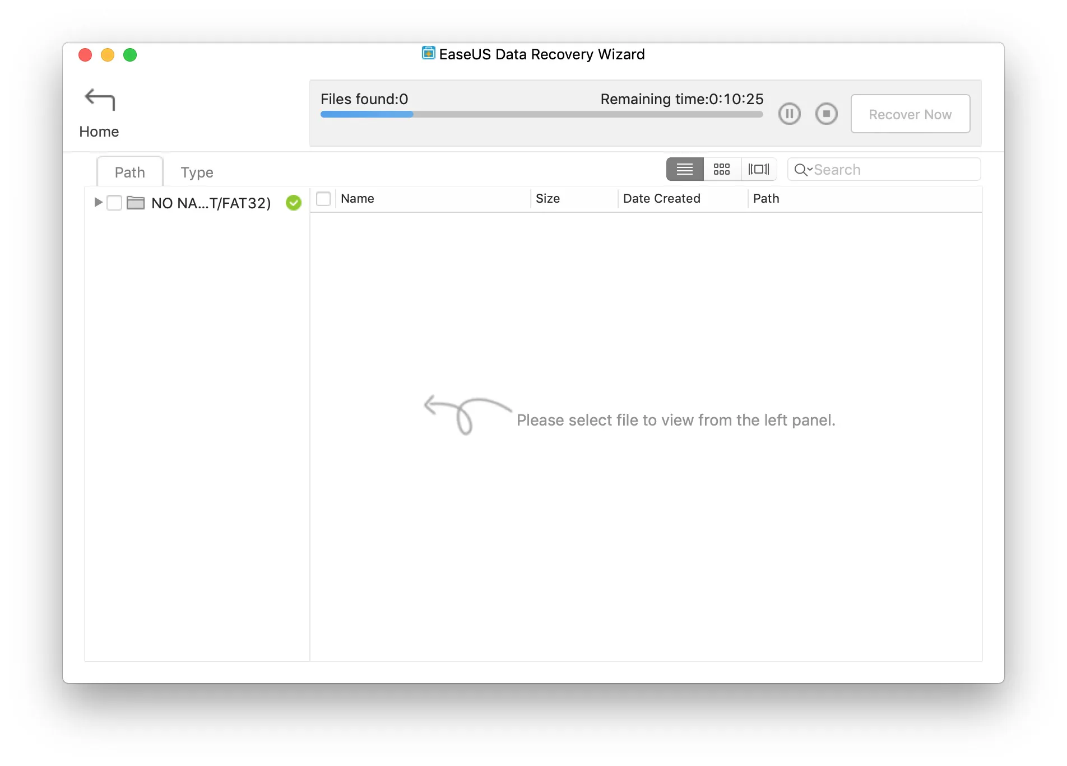1067x766 pixels.
Task: Switch to cover flow preview view
Action: [x=759, y=169]
